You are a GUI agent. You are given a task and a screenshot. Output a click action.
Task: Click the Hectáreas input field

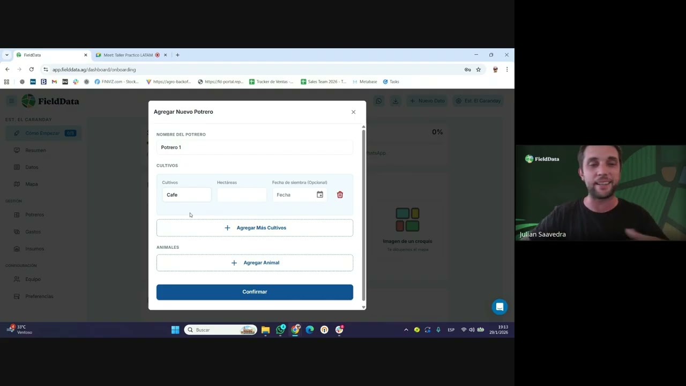pyautogui.click(x=242, y=195)
